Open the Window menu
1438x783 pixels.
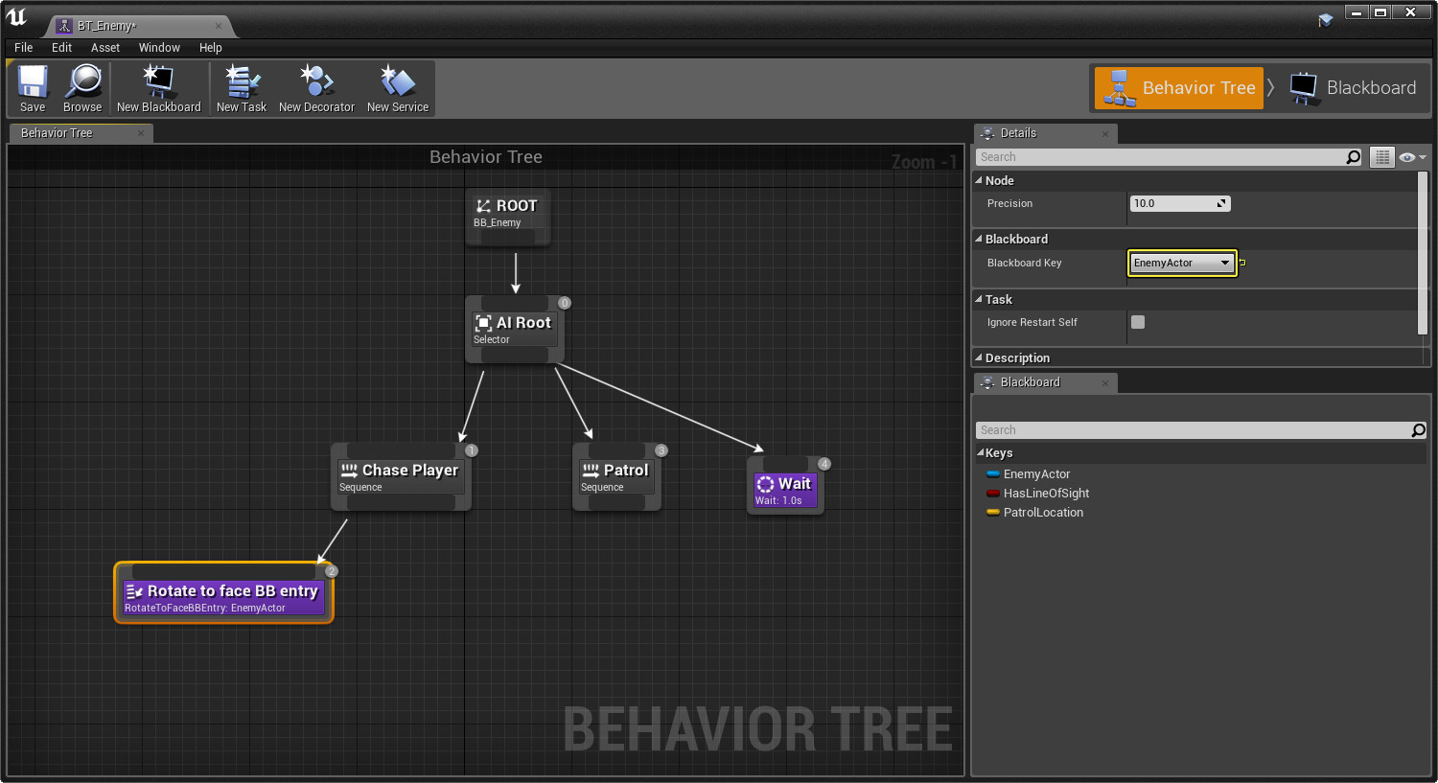159,48
